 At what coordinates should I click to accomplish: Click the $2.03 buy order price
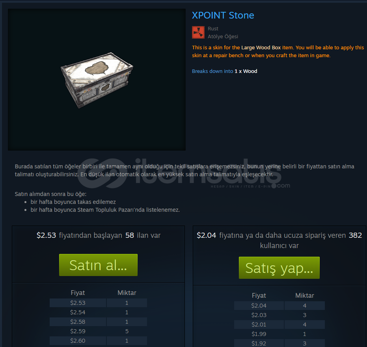pos(259,315)
